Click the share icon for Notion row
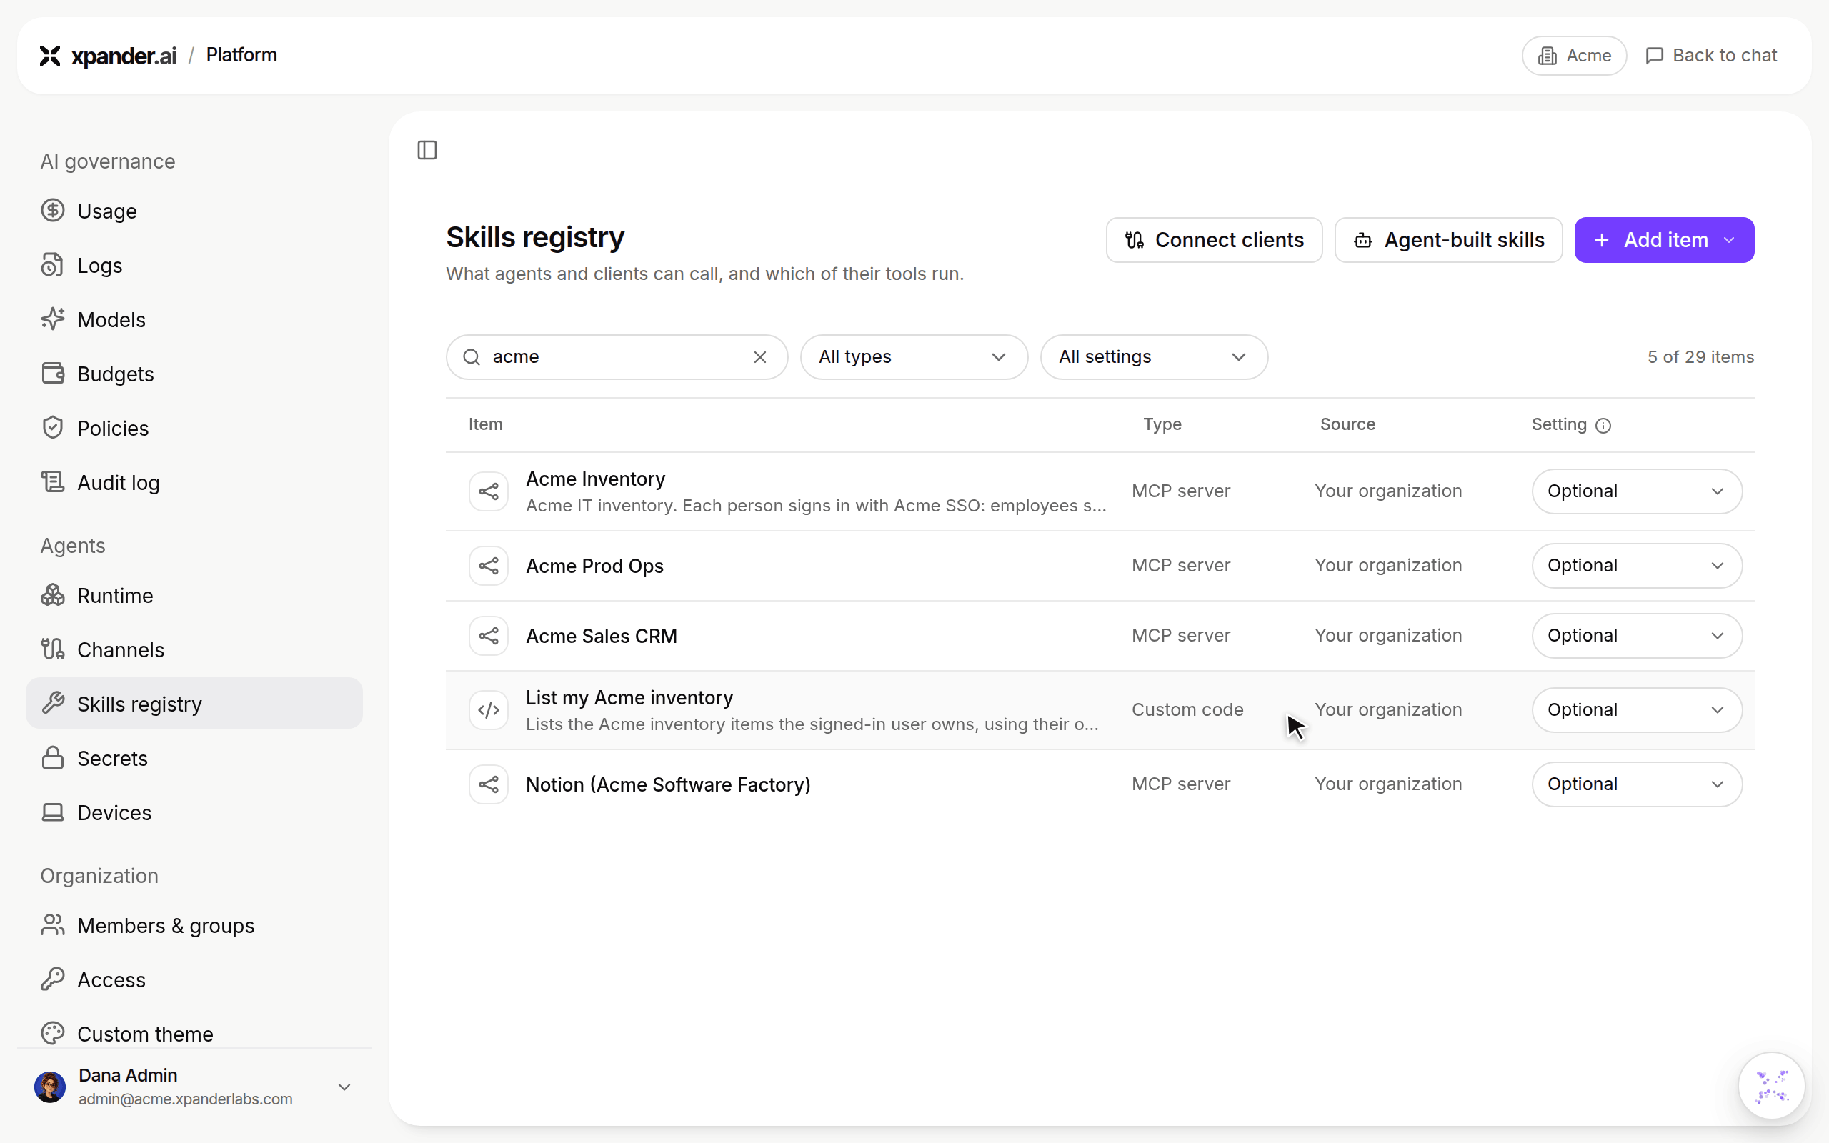Screen dimensions: 1829x1143 [489, 784]
